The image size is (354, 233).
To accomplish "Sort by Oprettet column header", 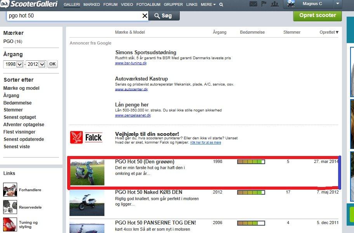I will point(329,32).
